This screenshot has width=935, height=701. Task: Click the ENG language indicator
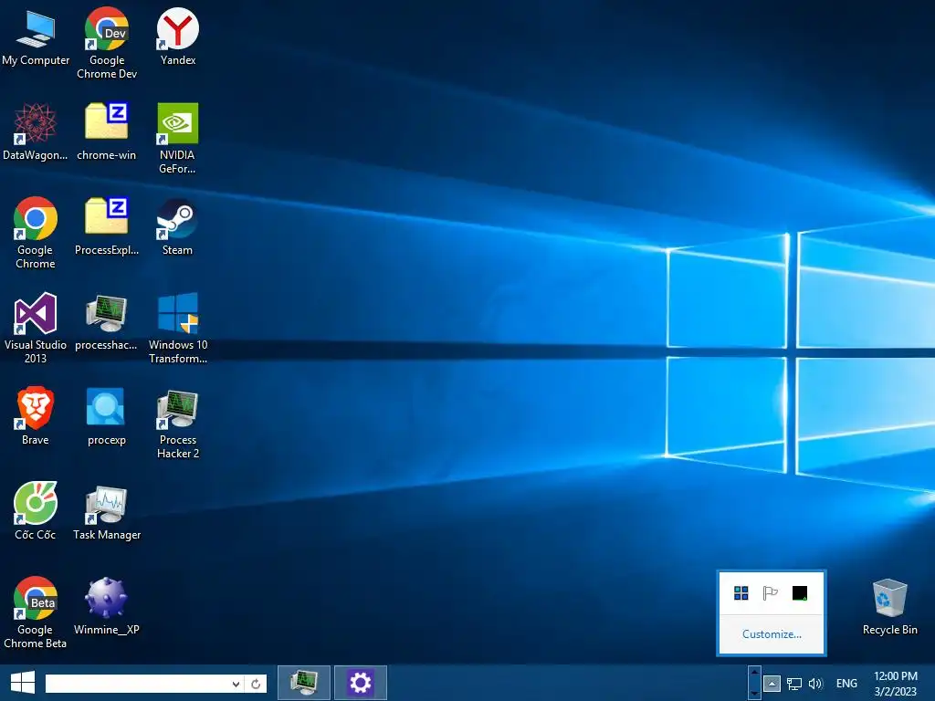pyautogui.click(x=846, y=684)
